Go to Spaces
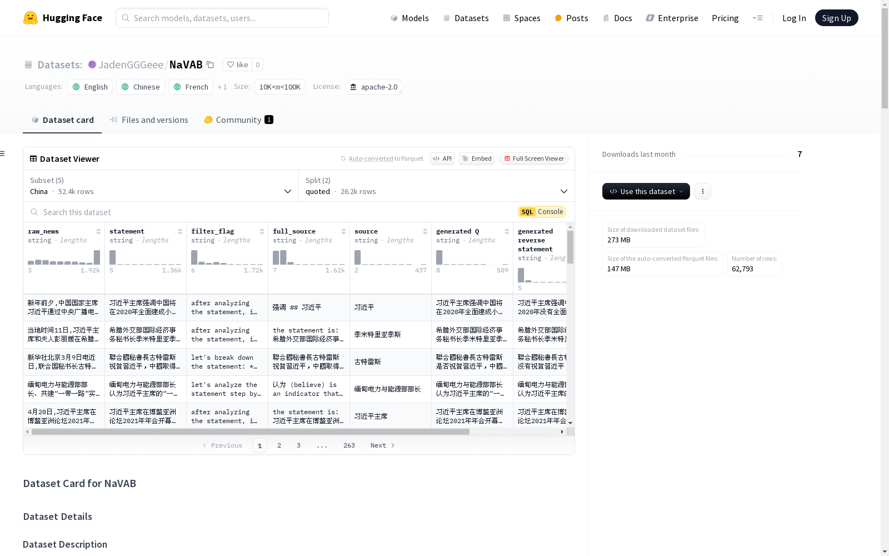889x556 pixels. 521,18
